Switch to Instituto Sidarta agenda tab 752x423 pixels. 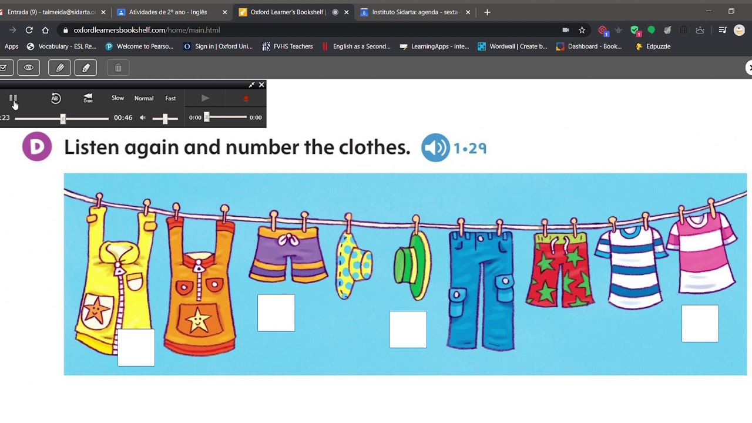tap(415, 12)
